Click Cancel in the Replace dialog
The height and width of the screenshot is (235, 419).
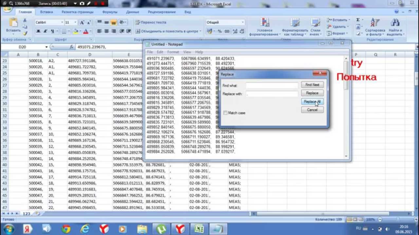[x=312, y=110]
